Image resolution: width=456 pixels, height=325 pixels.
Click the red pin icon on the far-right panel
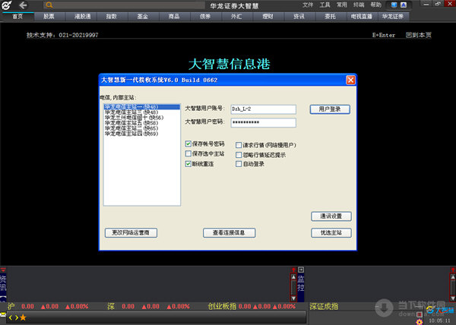pos(453,270)
